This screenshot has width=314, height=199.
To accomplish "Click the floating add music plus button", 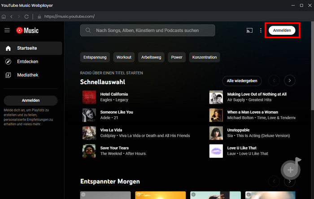I will [291, 170].
